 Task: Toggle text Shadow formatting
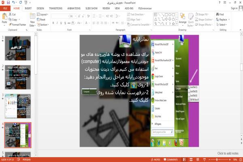(x=65, y=23)
